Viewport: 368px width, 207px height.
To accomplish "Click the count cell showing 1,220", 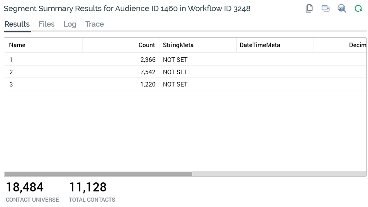I will (x=148, y=84).
